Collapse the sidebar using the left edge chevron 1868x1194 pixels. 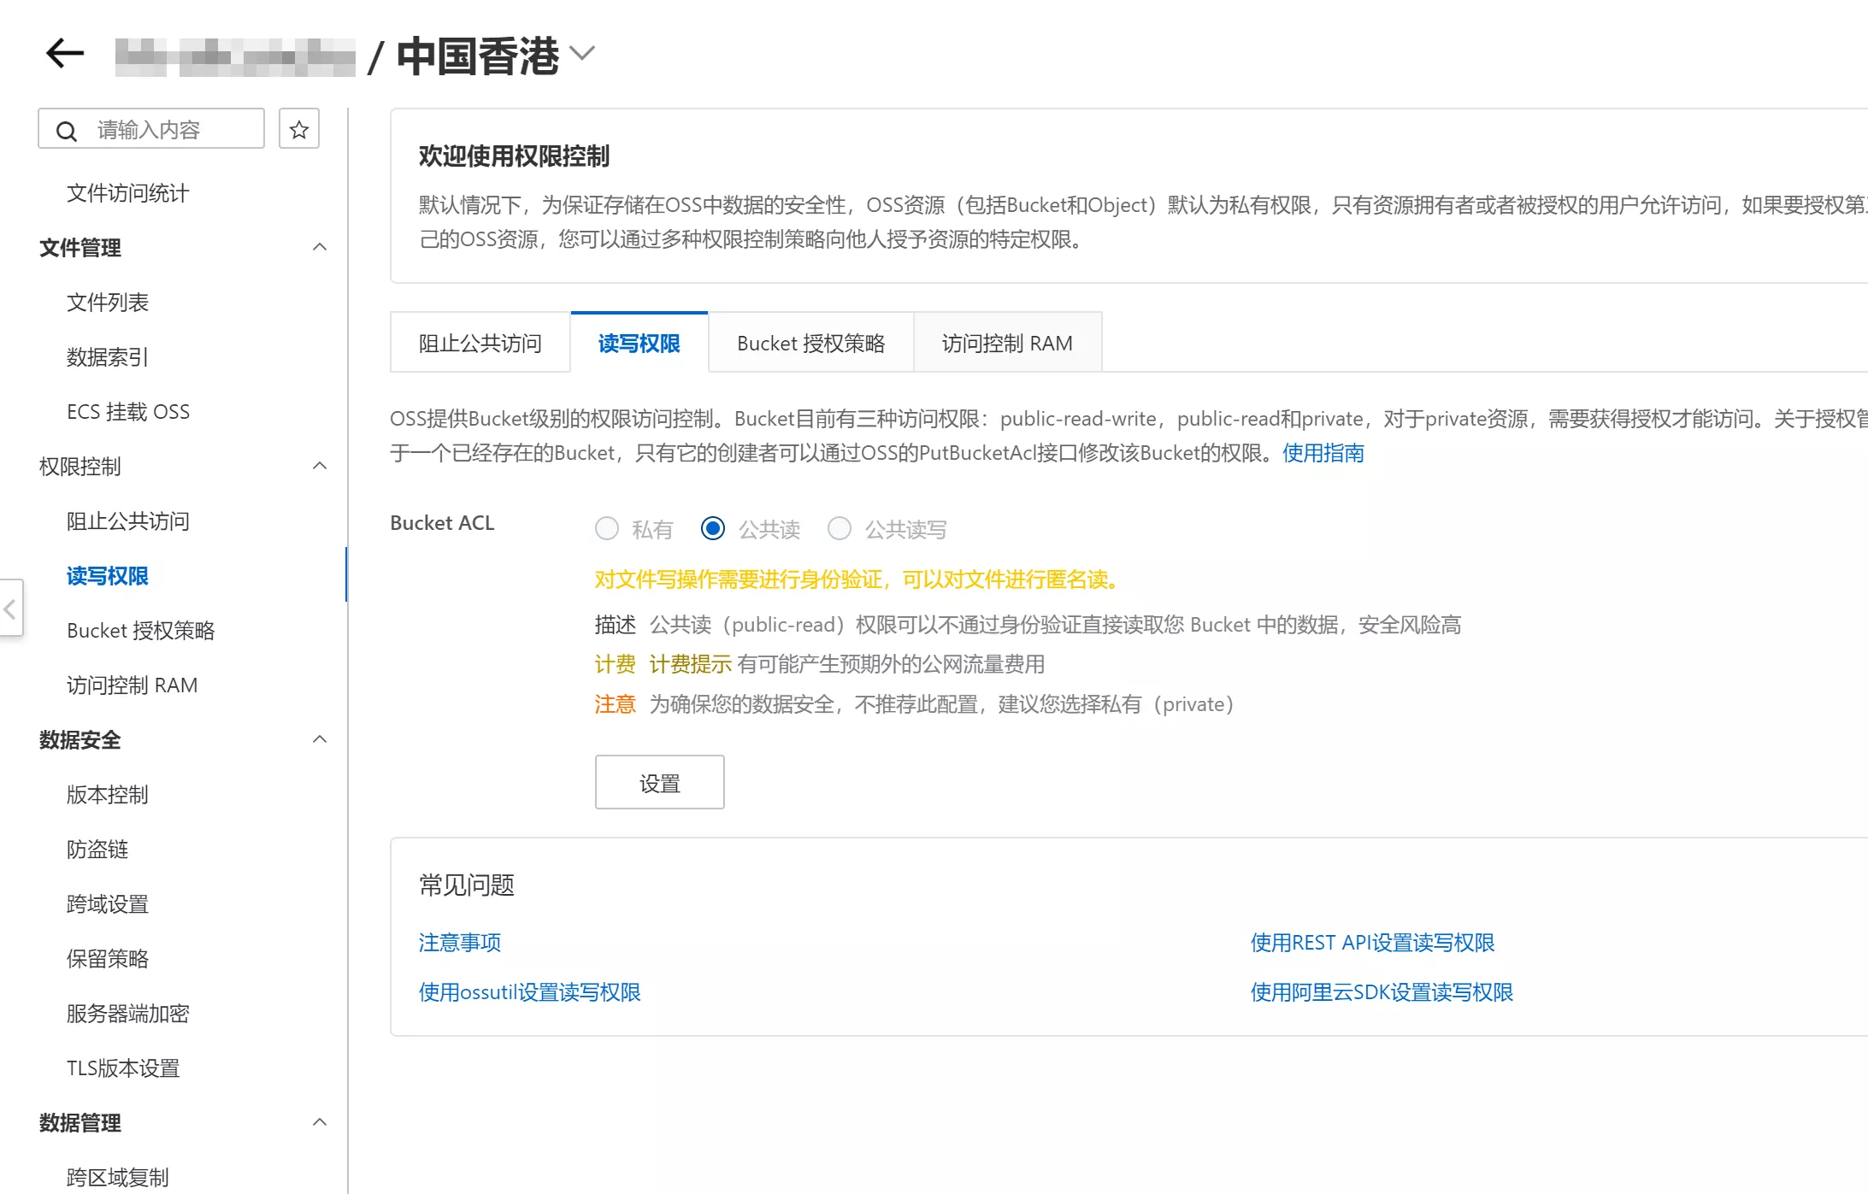[9, 609]
